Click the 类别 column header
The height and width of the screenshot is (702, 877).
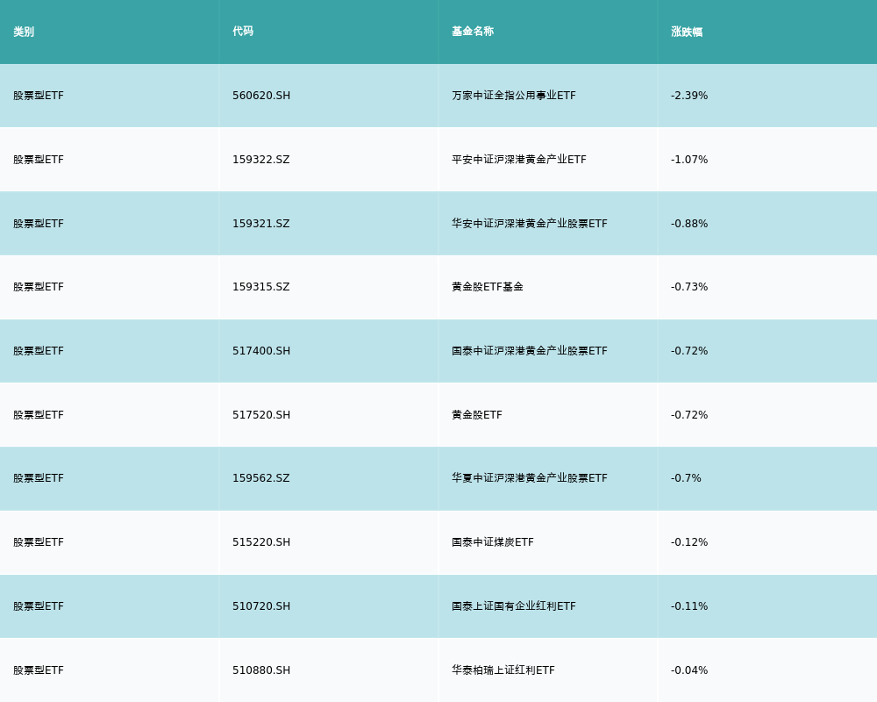(x=24, y=32)
